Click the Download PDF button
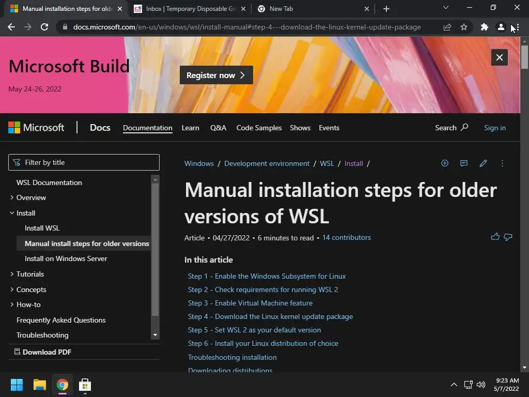Viewport: 529px width, 397px height. [42, 352]
